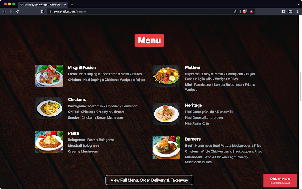Image resolution: width=302 pixels, height=189 pixels.
Task: Click the Grilled chicken item
Action: (x=96, y=112)
